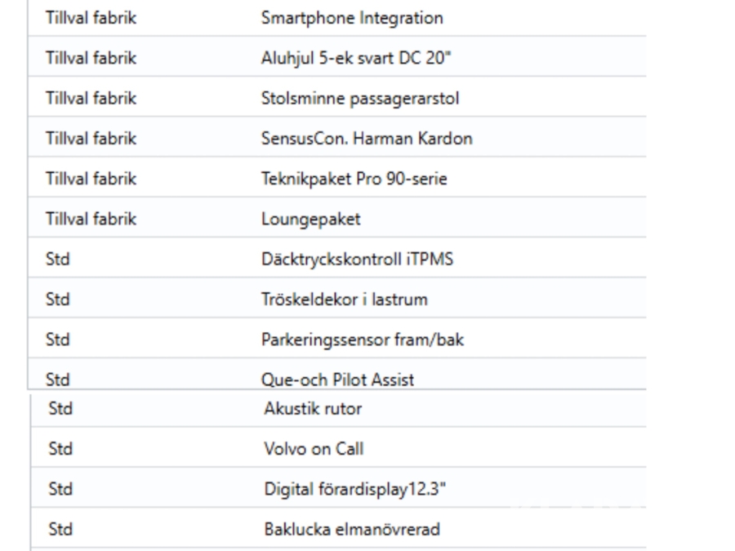Click 'Std' label beside Däcktryckskontroll iTPMS
The height and width of the screenshot is (551, 735).
[x=57, y=260]
